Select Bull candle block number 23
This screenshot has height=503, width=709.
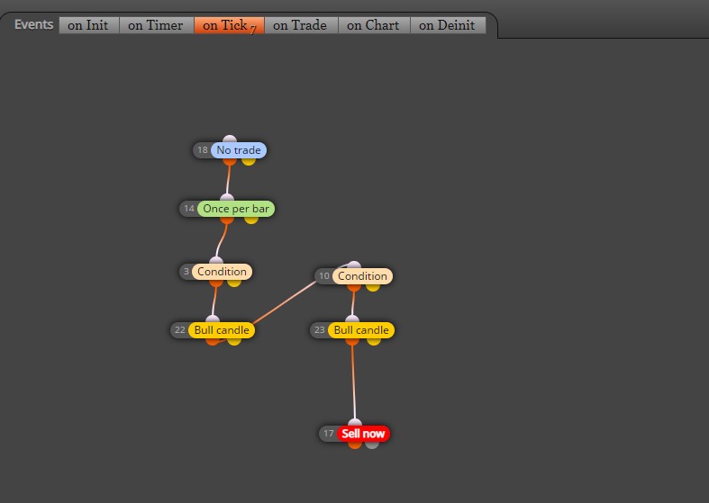pyautogui.click(x=361, y=330)
